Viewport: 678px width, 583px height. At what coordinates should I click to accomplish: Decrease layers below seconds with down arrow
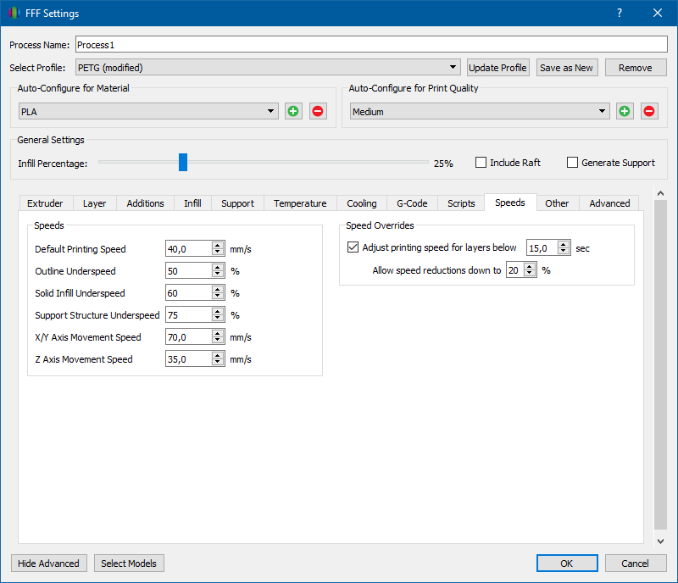[x=564, y=252]
